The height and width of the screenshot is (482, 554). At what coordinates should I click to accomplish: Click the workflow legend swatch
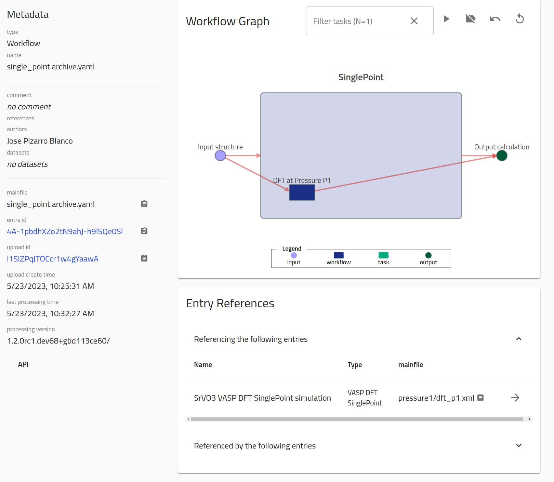click(x=339, y=255)
